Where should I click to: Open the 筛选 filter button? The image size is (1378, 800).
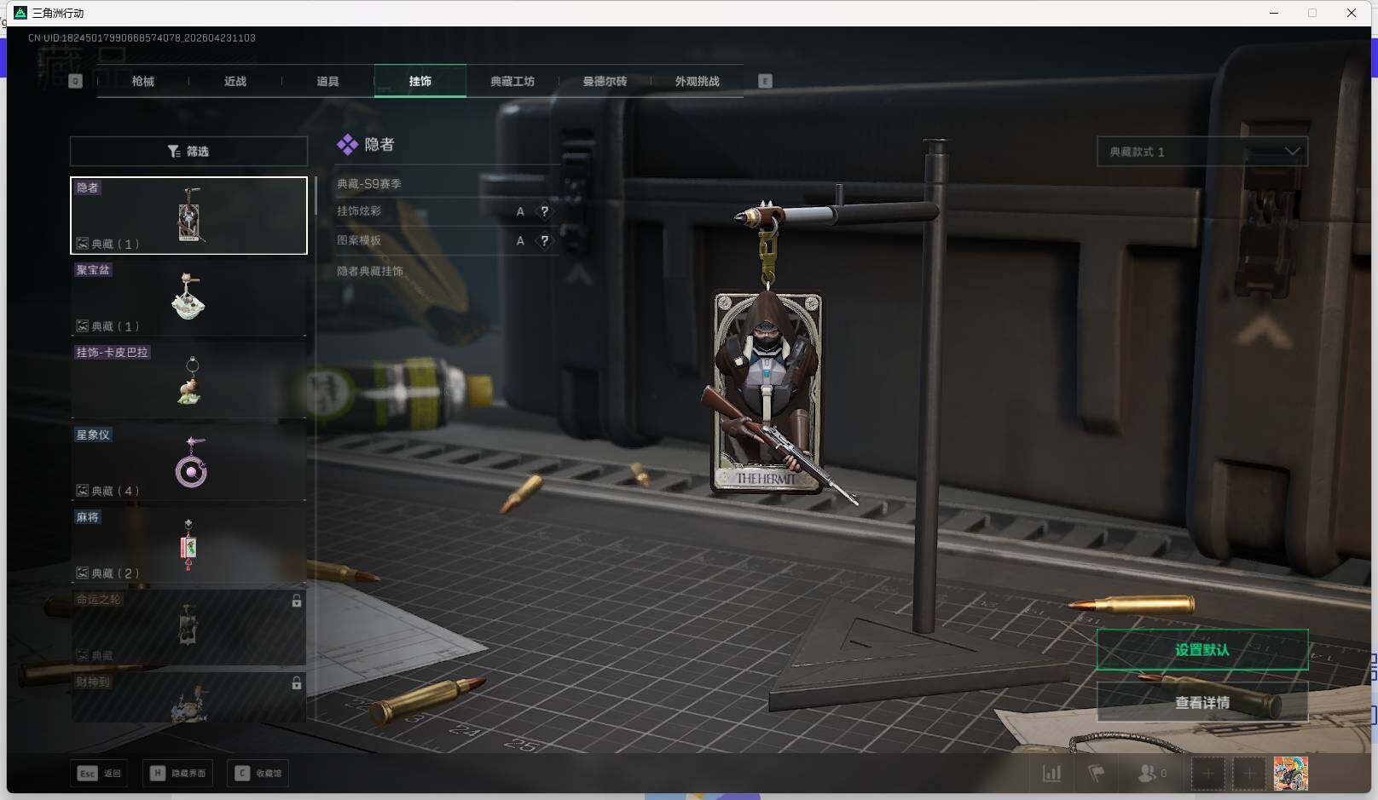[188, 151]
